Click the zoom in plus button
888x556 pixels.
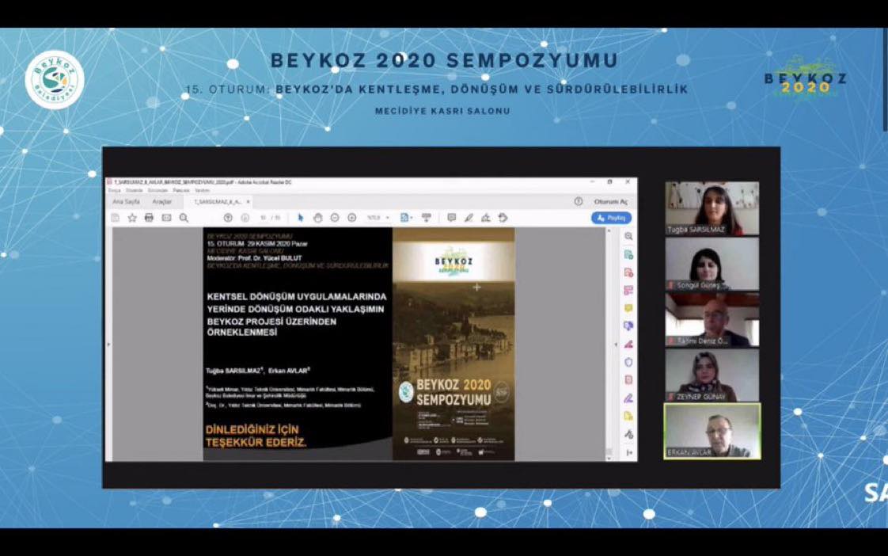pyautogui.click(x=352, y=218)
